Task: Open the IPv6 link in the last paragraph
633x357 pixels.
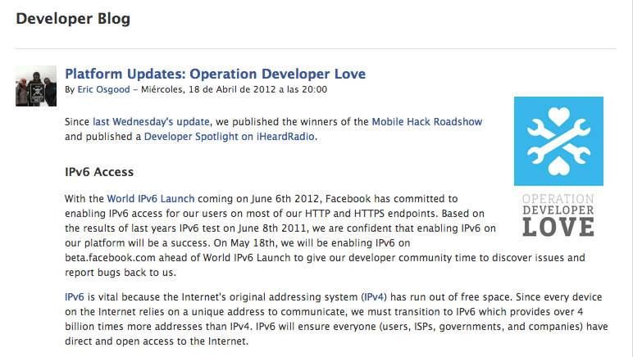Action: tap(75, 297)
